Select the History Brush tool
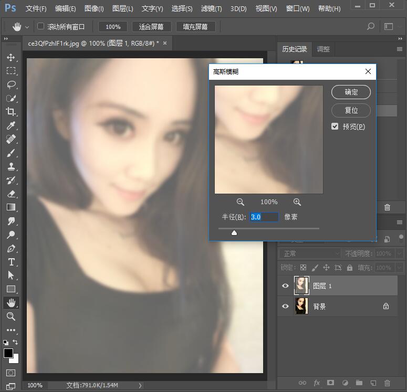 tap(11, 181)
